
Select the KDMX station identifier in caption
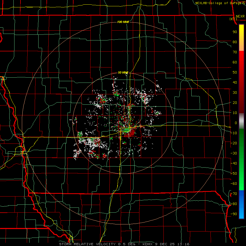(x=148, y=244)
